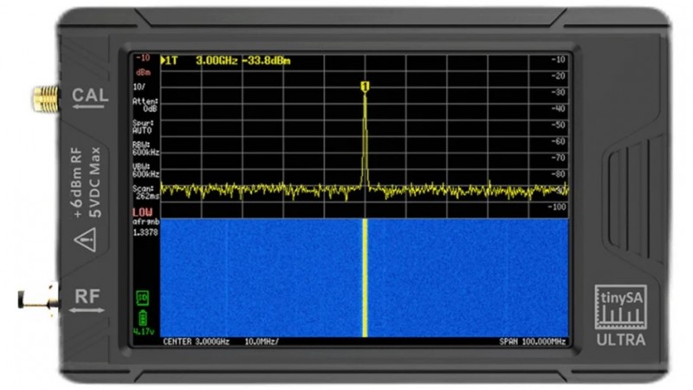Open the VBW 600kHz setting

[x=145, y=169]
